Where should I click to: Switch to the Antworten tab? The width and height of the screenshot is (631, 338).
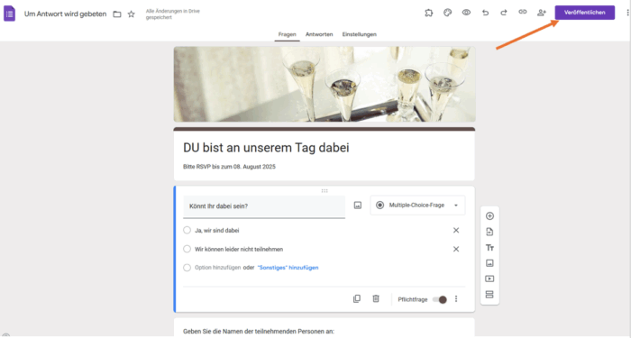(319, 34)
